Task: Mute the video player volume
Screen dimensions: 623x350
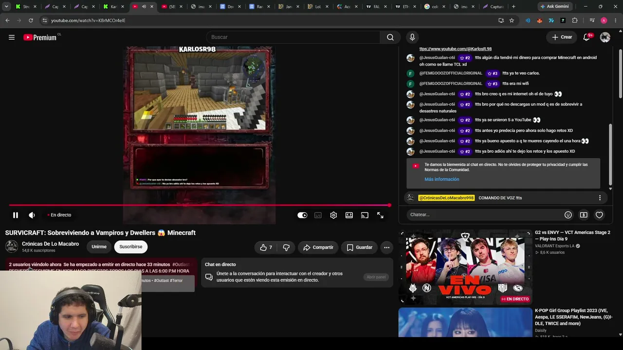Action: 32,215
